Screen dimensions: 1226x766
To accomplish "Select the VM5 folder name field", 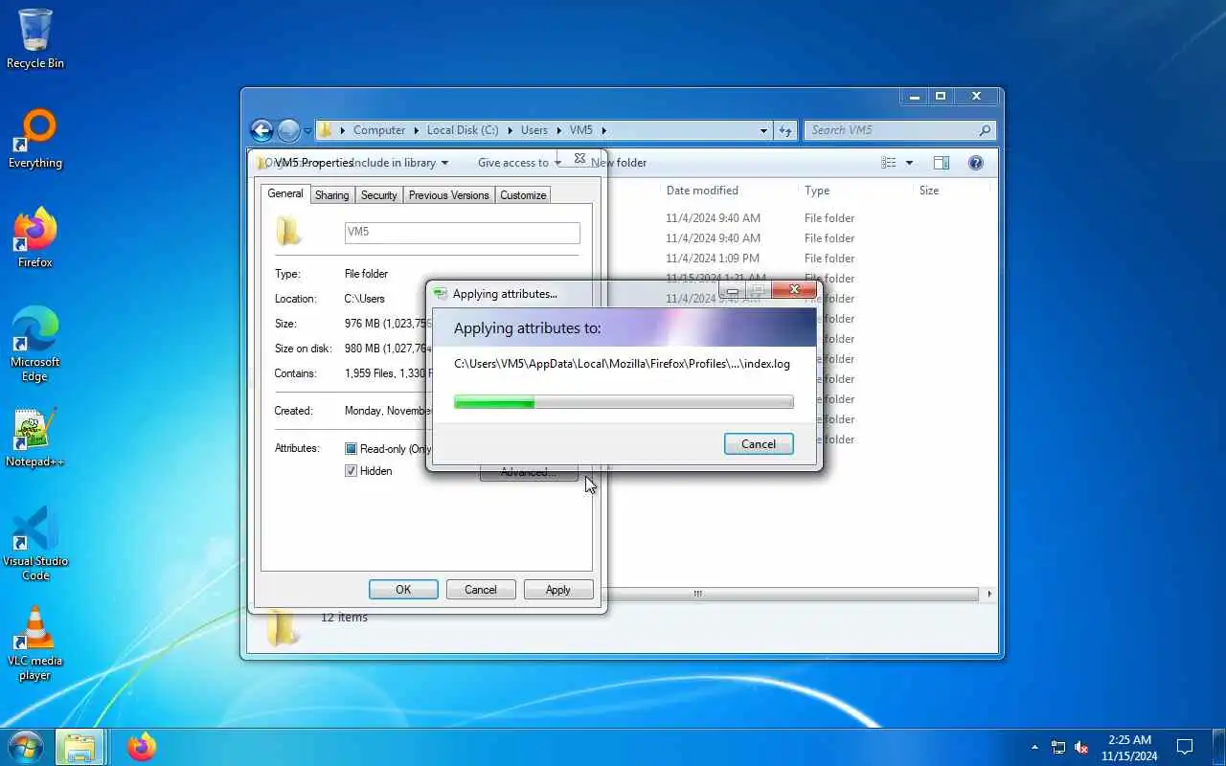I will tap(463, 233).
